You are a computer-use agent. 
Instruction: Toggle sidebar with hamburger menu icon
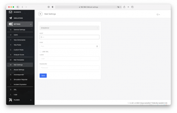pos(40,14)
